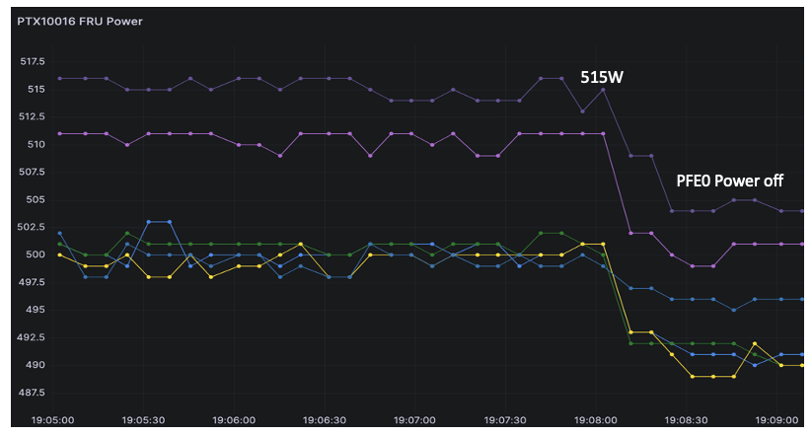Click dark purple data point dipping to 513
This screenshot has width=812, height=435.
[x=582, y=111]
